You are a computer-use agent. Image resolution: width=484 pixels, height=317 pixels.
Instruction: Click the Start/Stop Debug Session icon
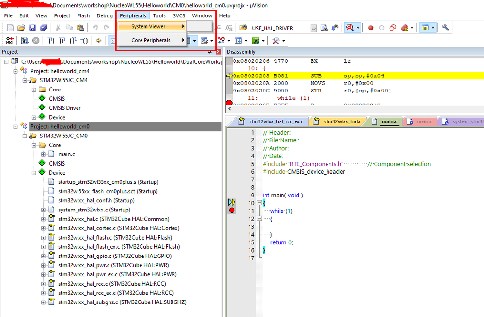point(350,28)
